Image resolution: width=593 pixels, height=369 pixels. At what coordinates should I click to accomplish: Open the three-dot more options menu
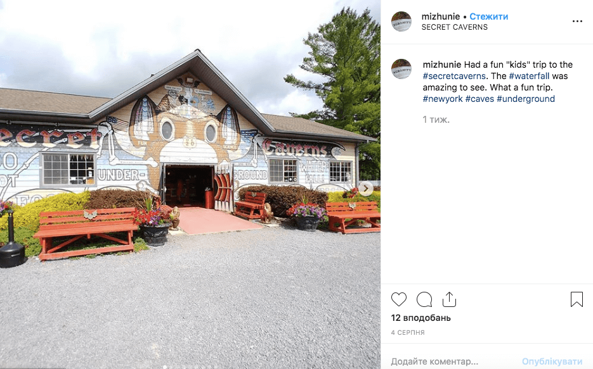click(577, 21)
